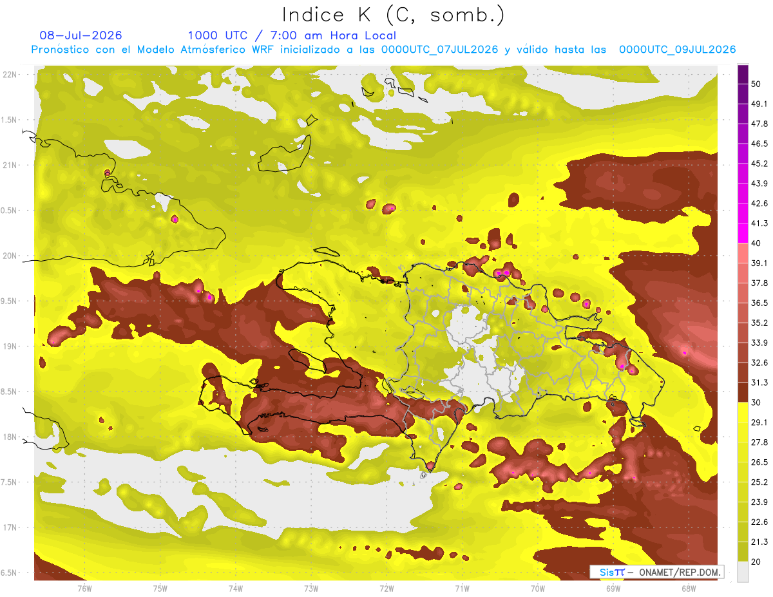Click the "19N" latitude label
This screenshot has height=597, width=773.
(9, 346)
